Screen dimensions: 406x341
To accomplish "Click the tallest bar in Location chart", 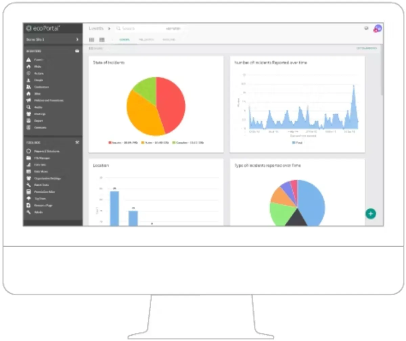I will tap(114, 208).
